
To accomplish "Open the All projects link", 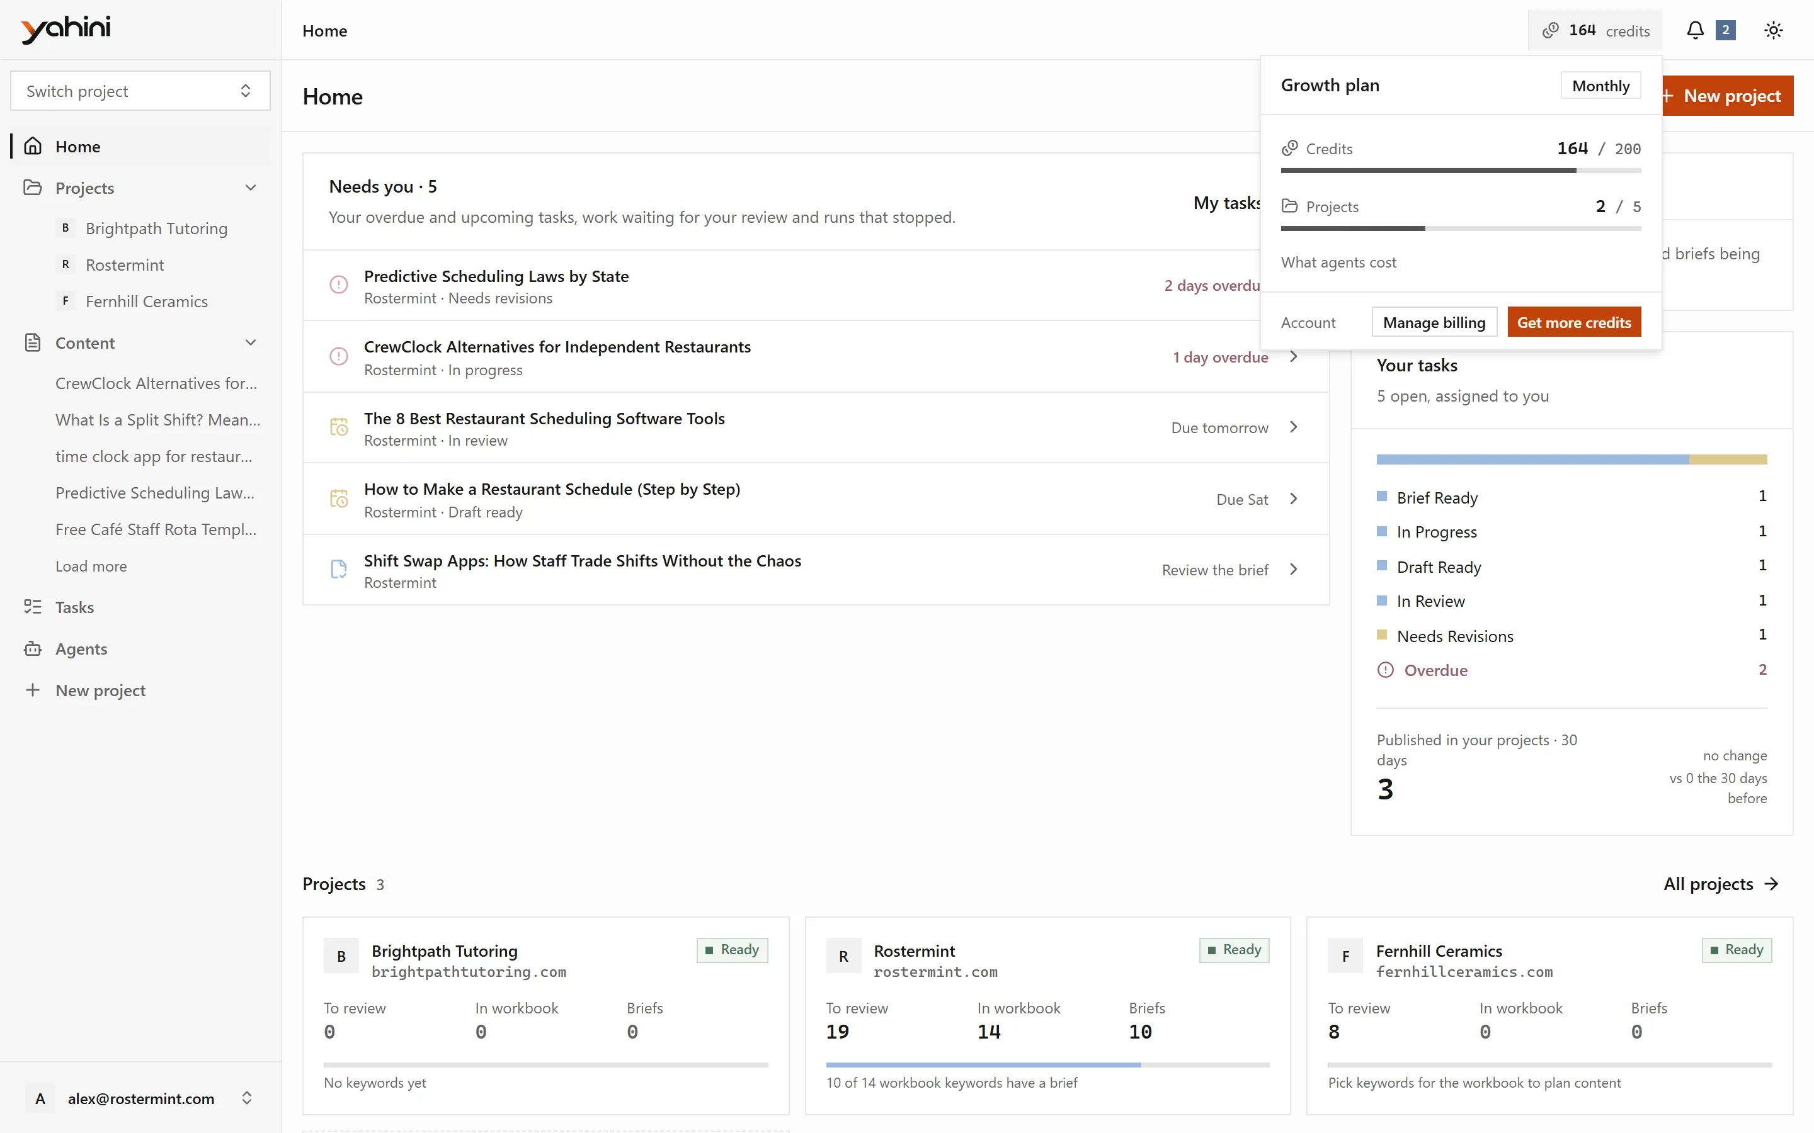I will (x=1721, y=884).
